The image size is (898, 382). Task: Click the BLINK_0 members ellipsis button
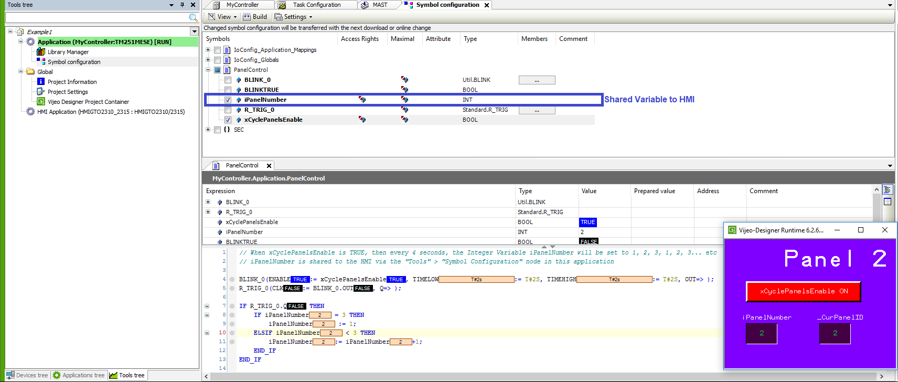pos(537,80)
